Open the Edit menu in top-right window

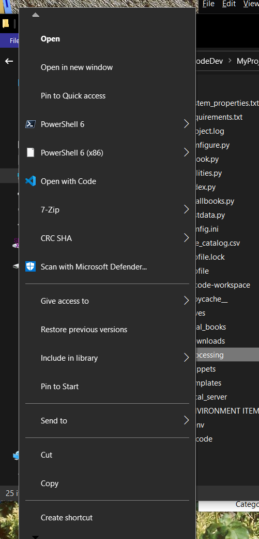229,4
